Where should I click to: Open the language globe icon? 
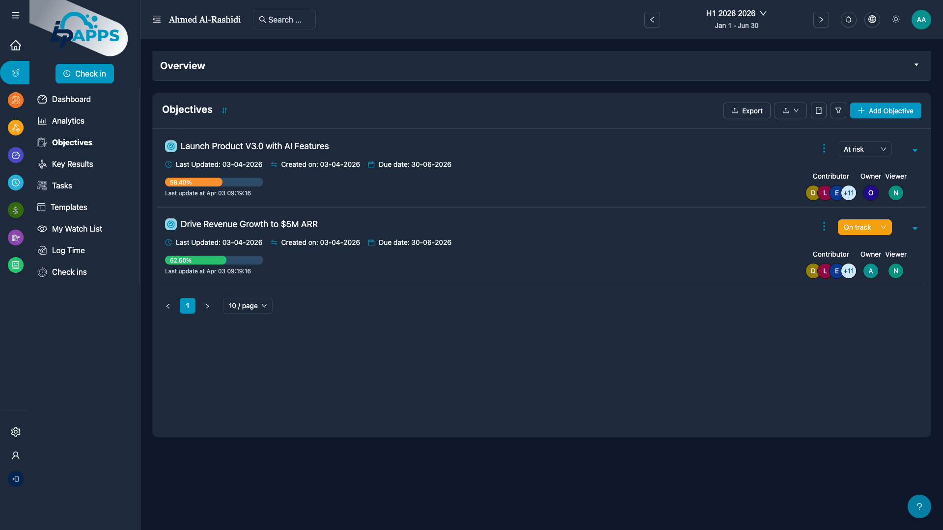click(x=872, y=20)
